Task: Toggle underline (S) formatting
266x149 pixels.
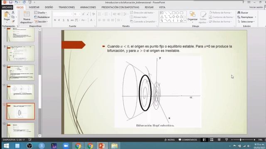Action: point(64,20)
